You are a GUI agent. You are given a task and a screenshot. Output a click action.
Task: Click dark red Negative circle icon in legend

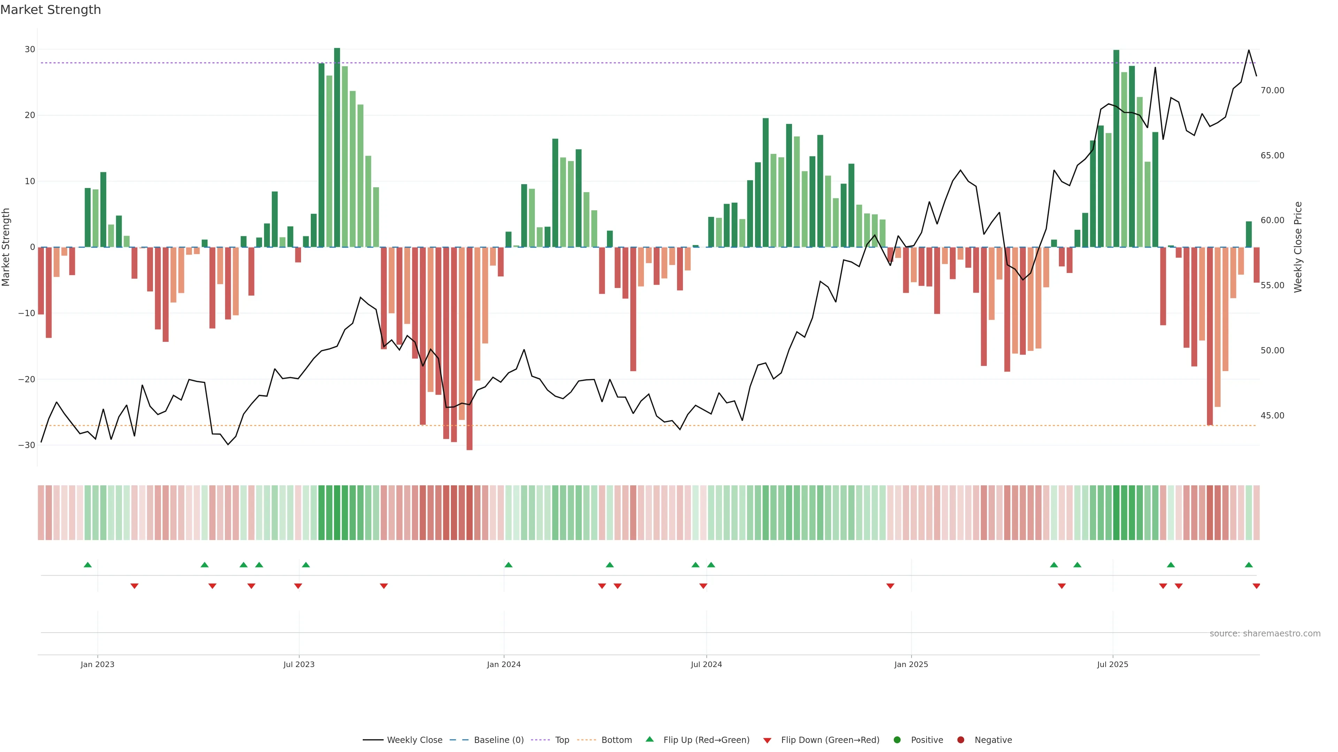(x=960, y=740)
